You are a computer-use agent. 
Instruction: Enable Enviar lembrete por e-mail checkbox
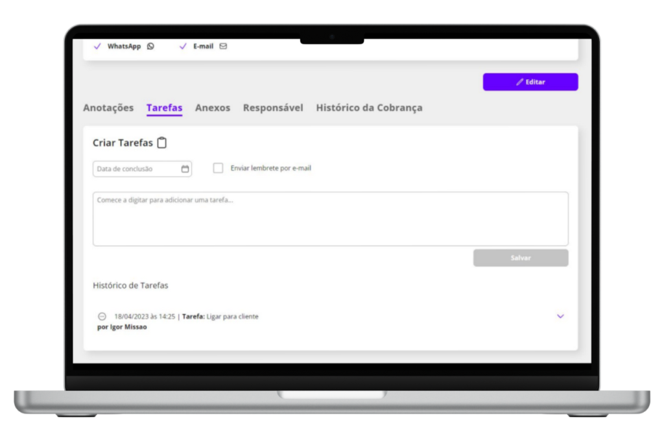[x=218, y=168]
